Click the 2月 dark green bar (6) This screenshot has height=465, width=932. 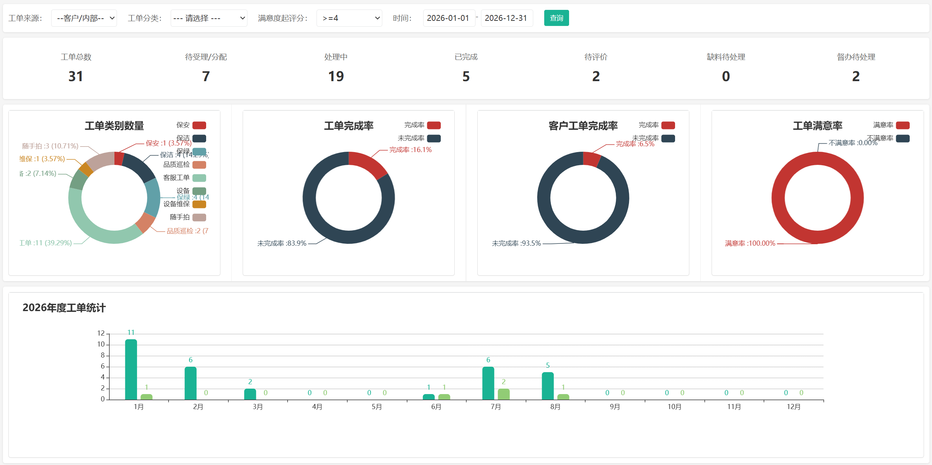(x=190, y=383)
